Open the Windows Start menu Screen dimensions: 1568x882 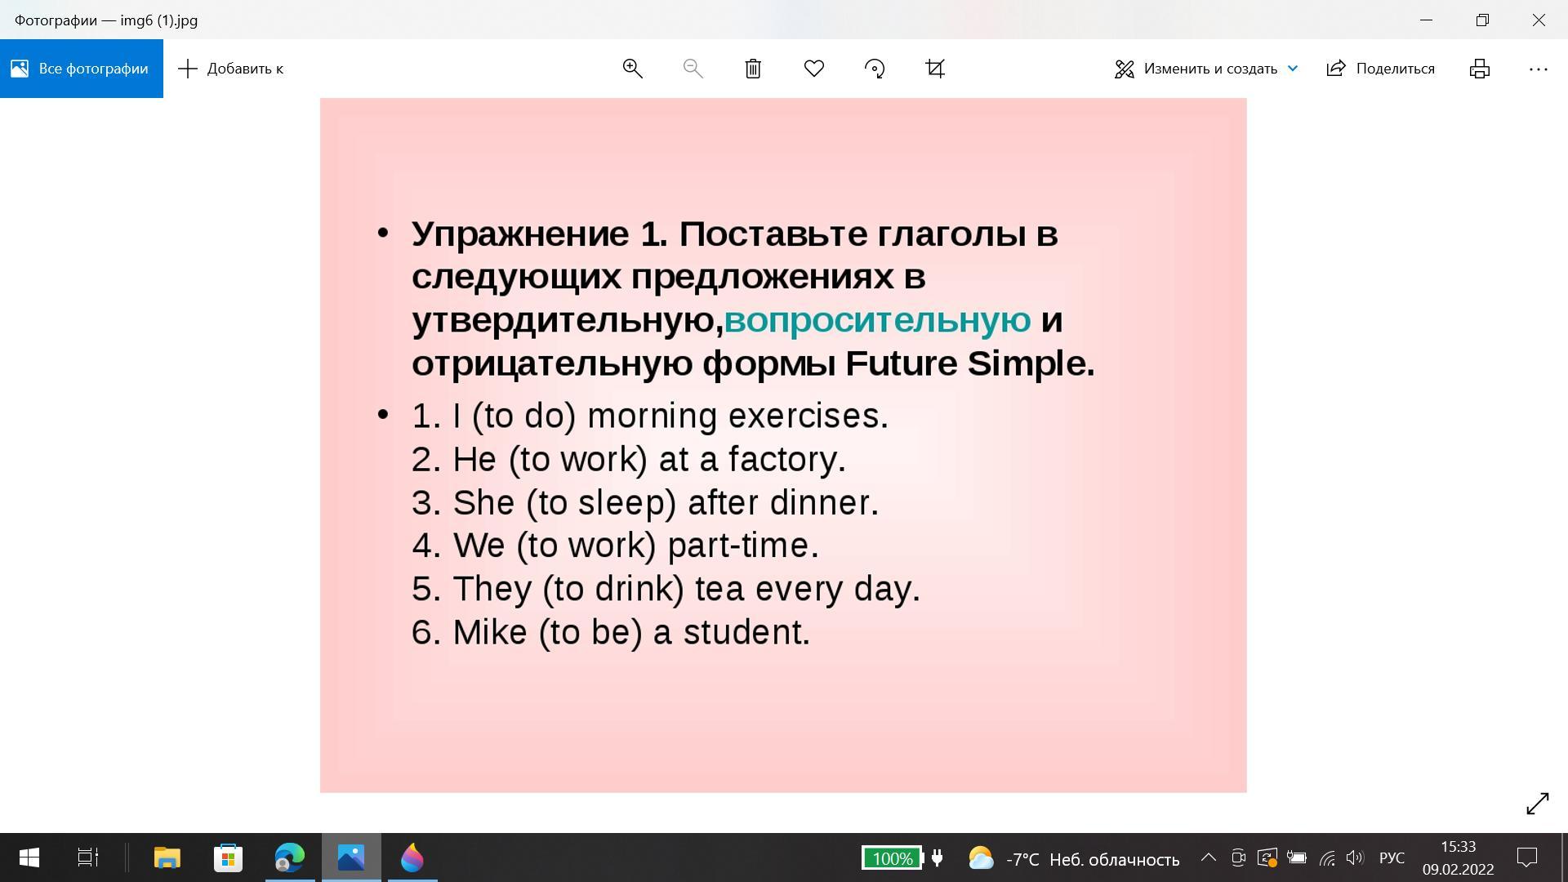(29, 857)
